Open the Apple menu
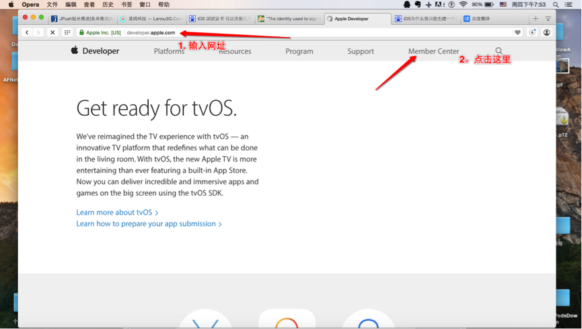 pyautogui.click(x=11, y=5)
